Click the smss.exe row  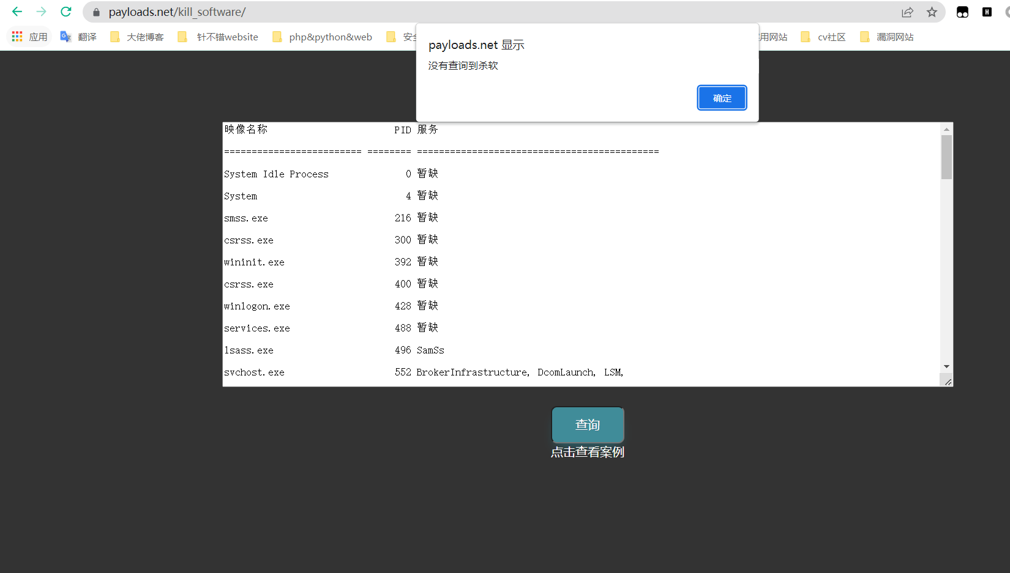pos(331,218)
